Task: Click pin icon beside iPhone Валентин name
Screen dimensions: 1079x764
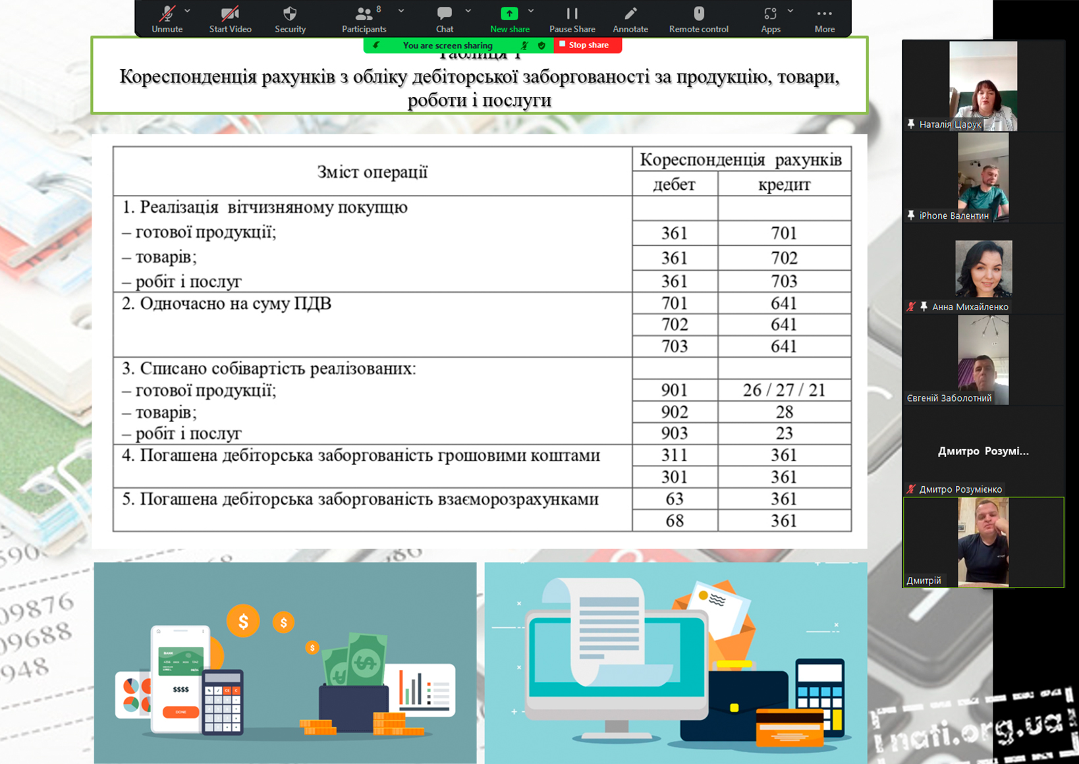Action: [911, 215]
